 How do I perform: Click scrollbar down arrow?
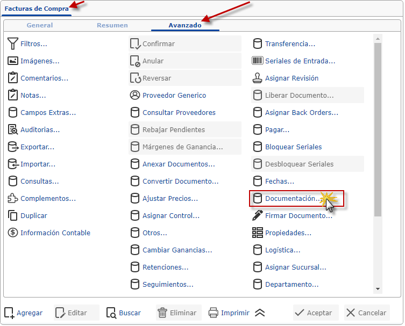click(378, 289)
